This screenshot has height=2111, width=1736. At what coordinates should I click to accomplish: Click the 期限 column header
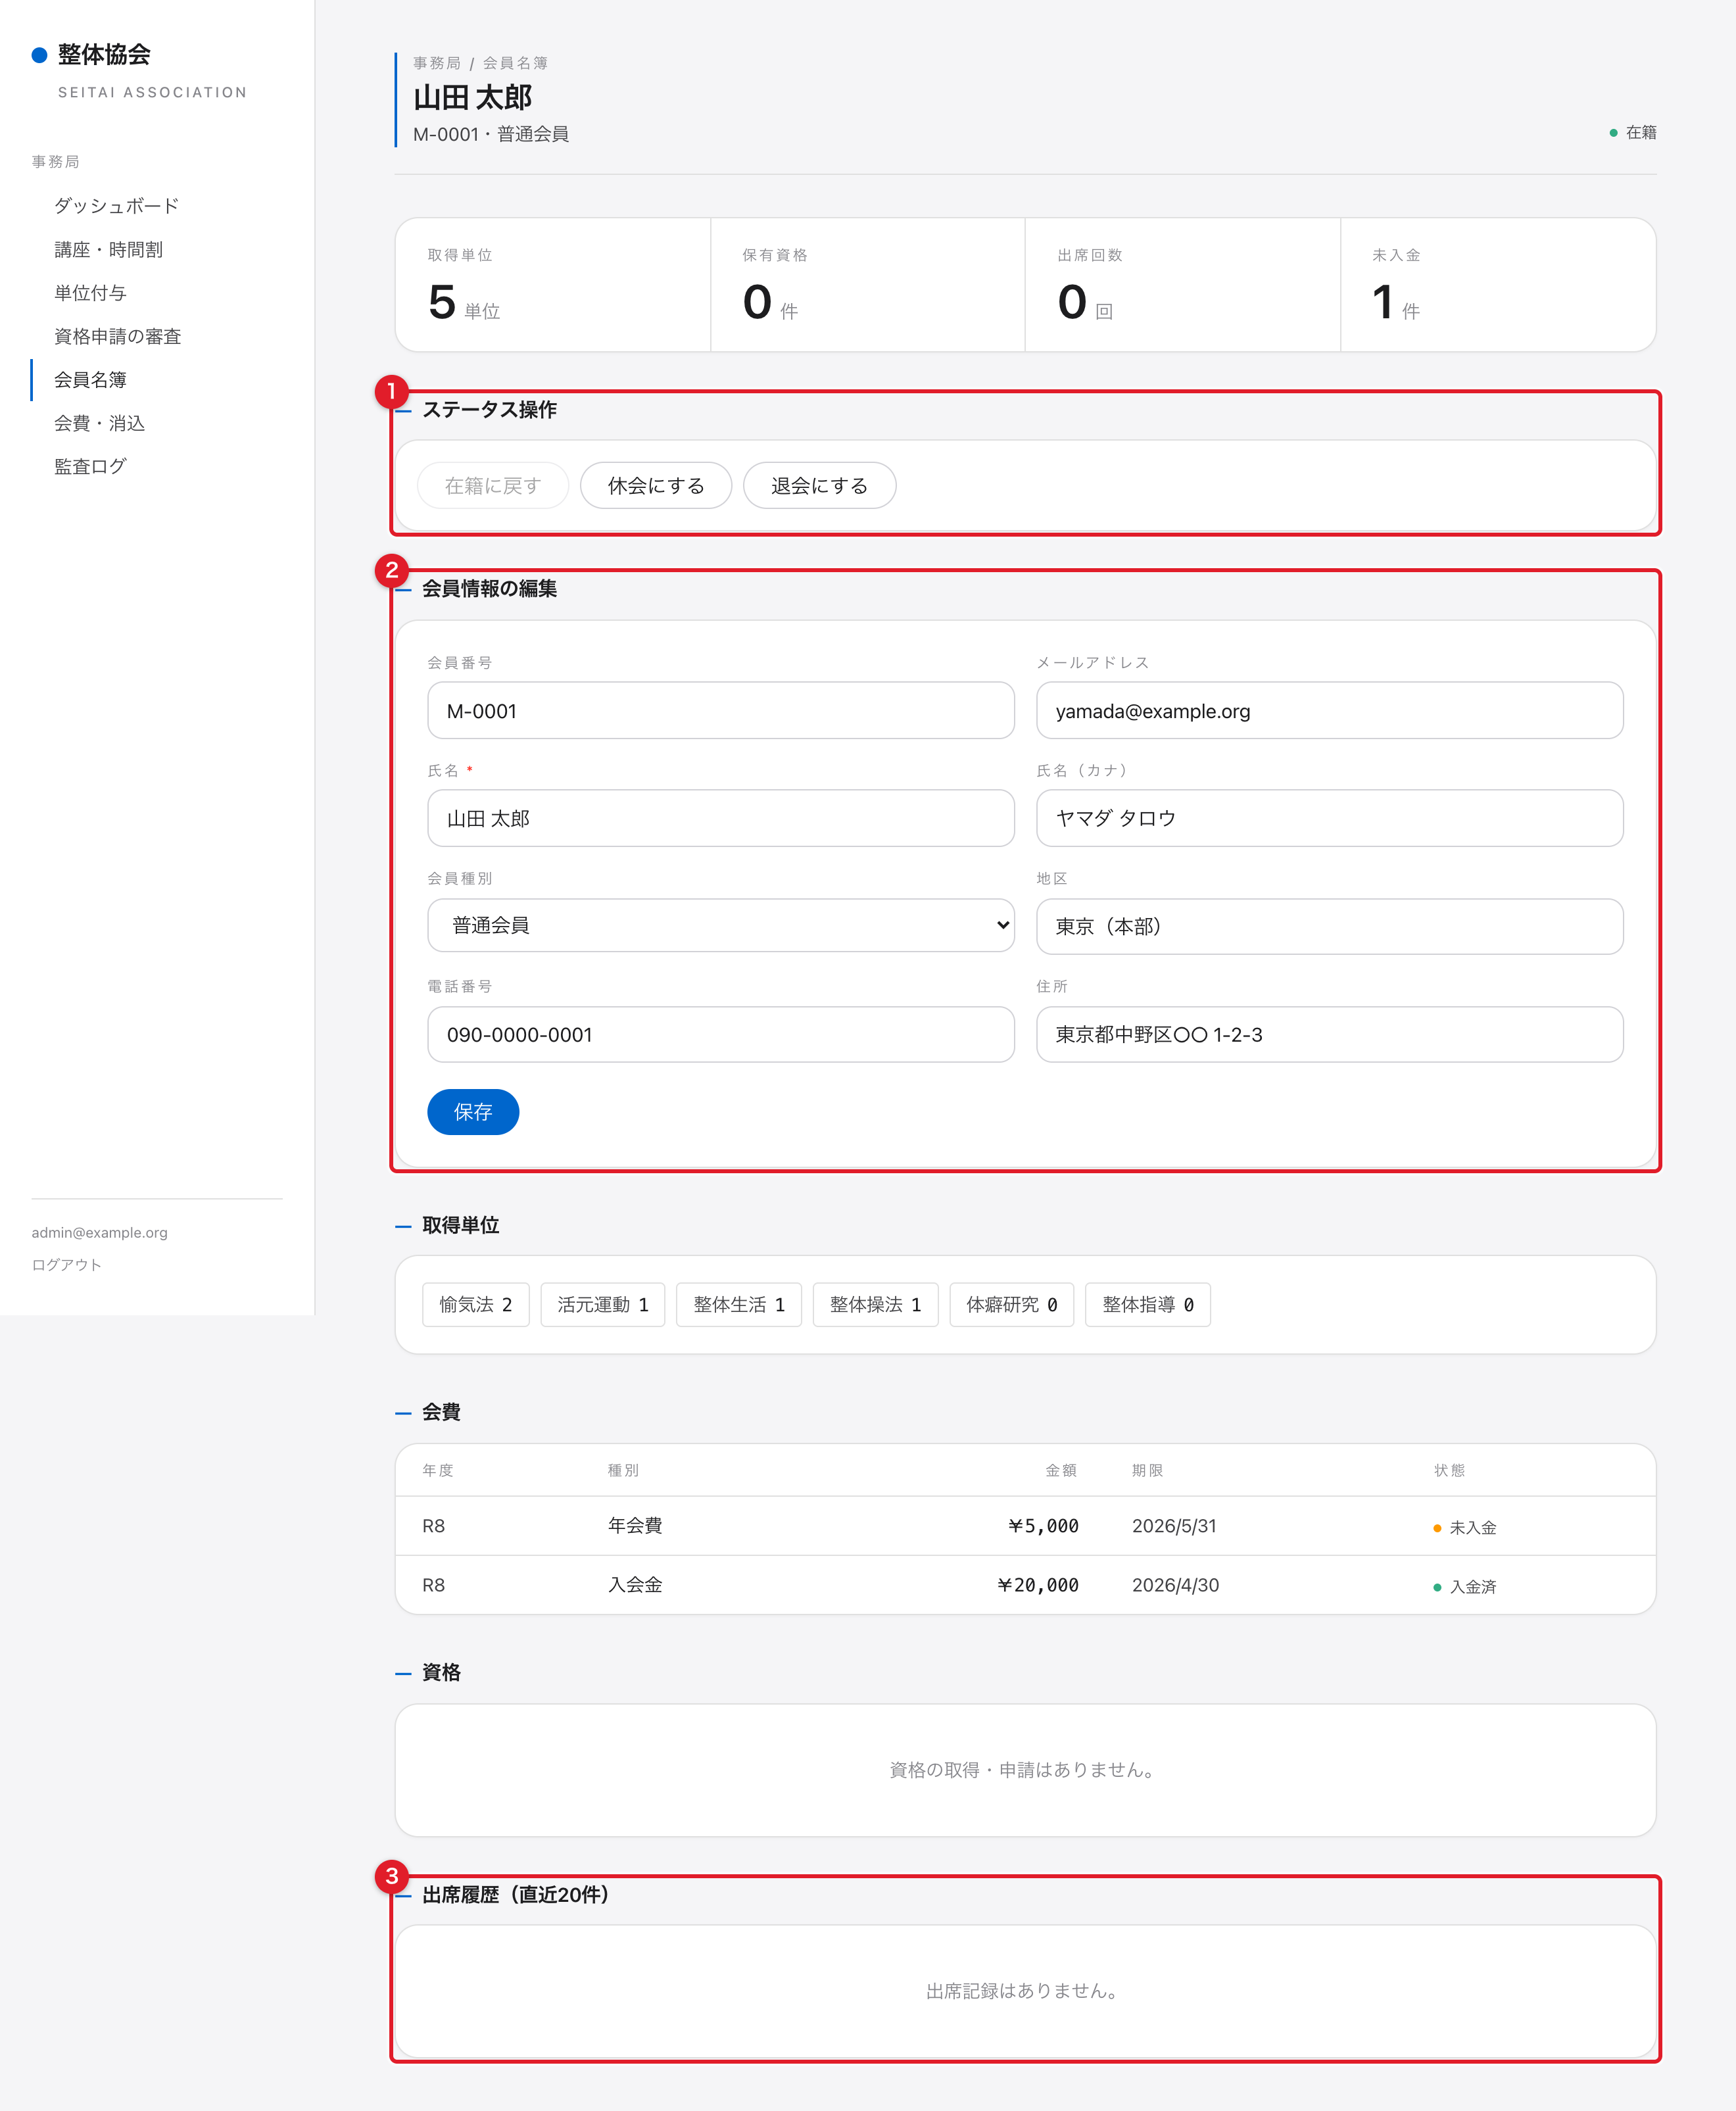1148,1470
